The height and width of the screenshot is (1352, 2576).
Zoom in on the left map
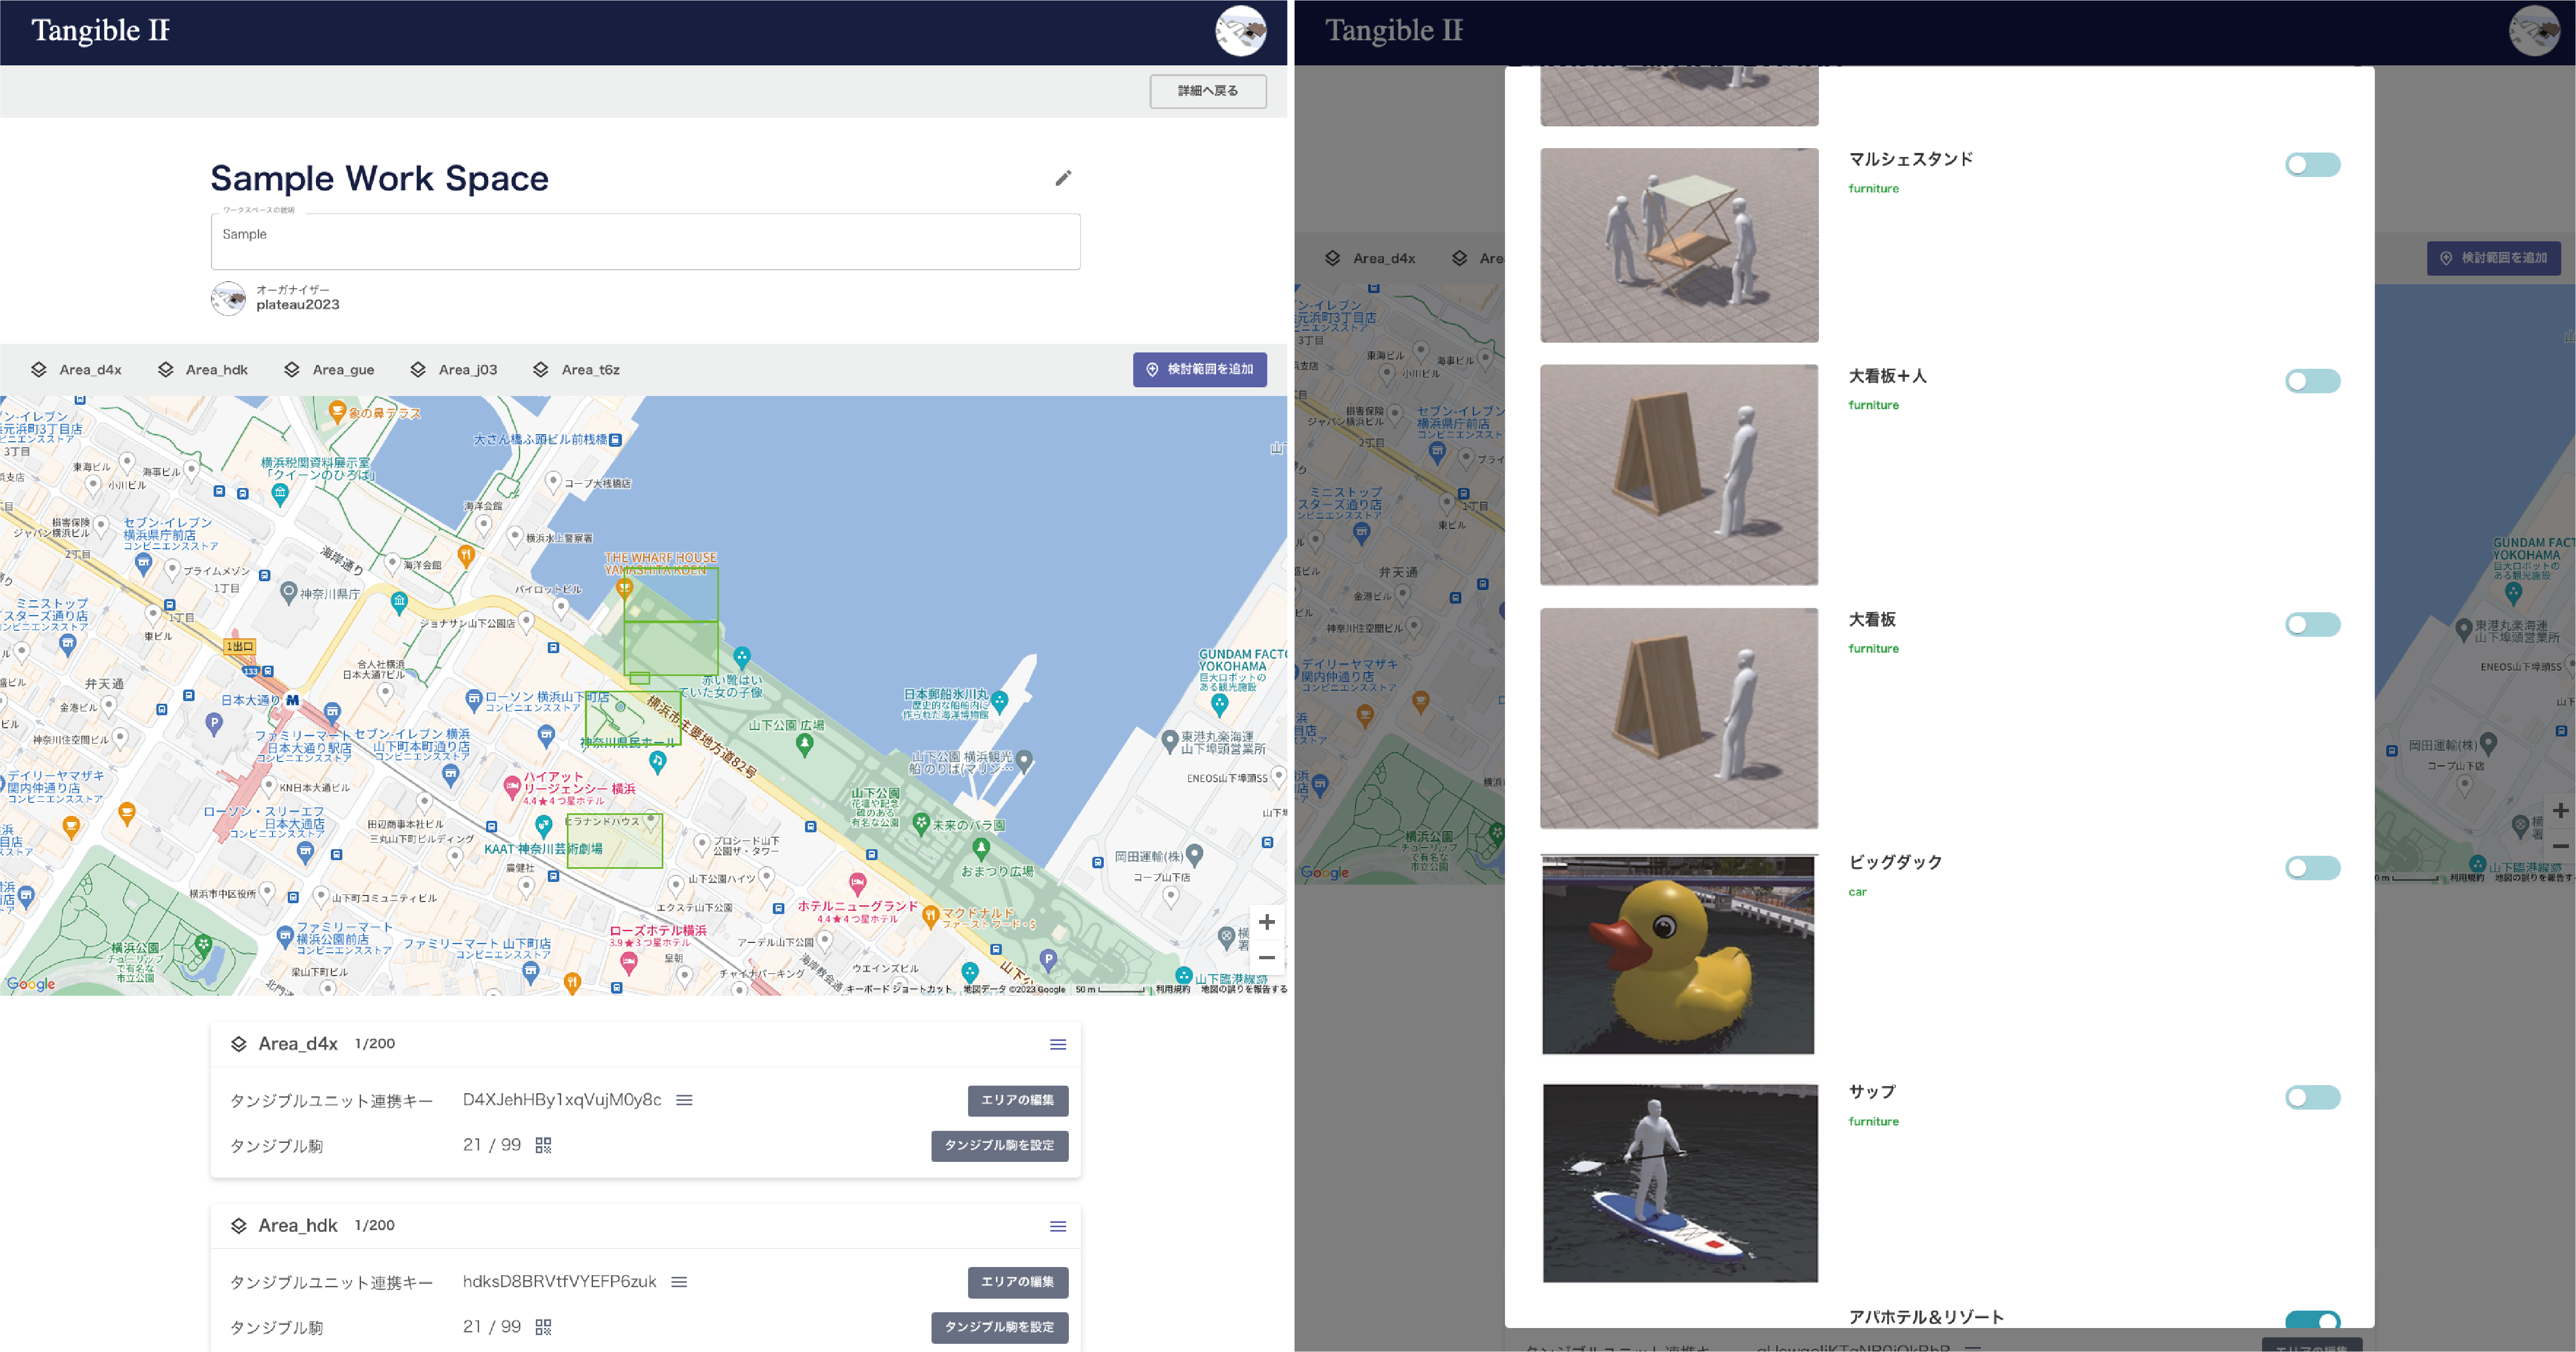pyautogui.click(x=1267, y=921)
